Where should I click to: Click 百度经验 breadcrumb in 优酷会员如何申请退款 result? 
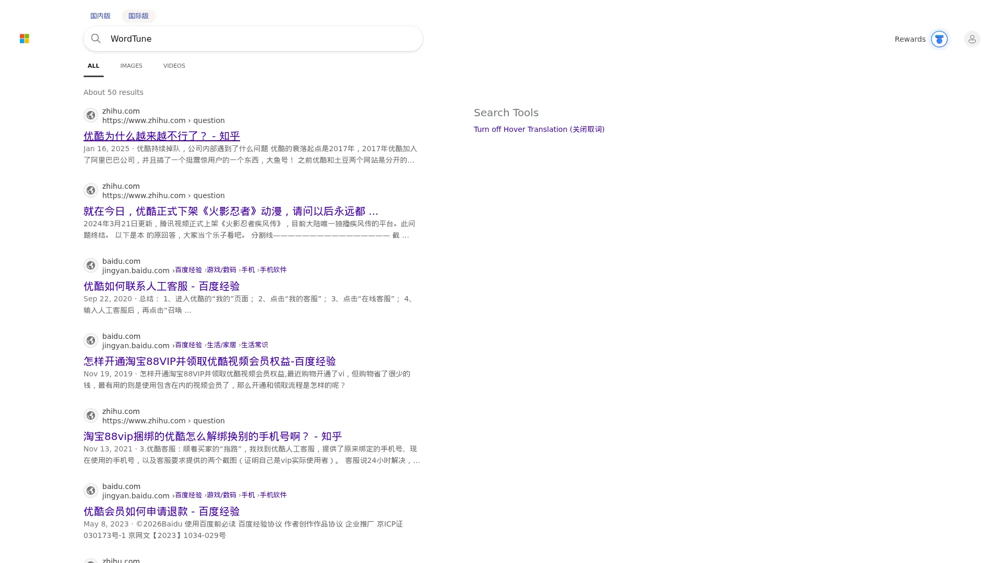coord(188,495)
